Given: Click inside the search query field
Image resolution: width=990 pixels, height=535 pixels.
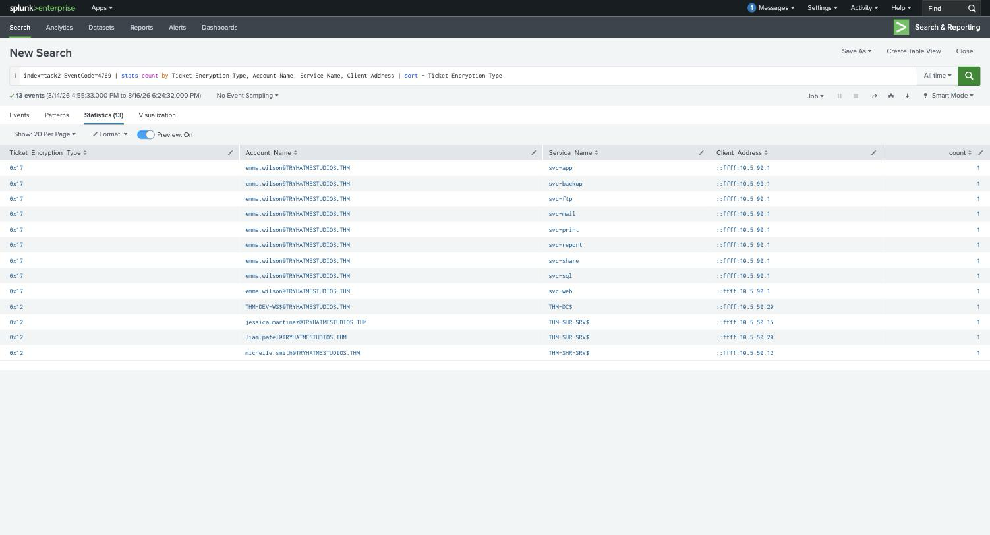Looking at the screenshot, I should 468,76.
